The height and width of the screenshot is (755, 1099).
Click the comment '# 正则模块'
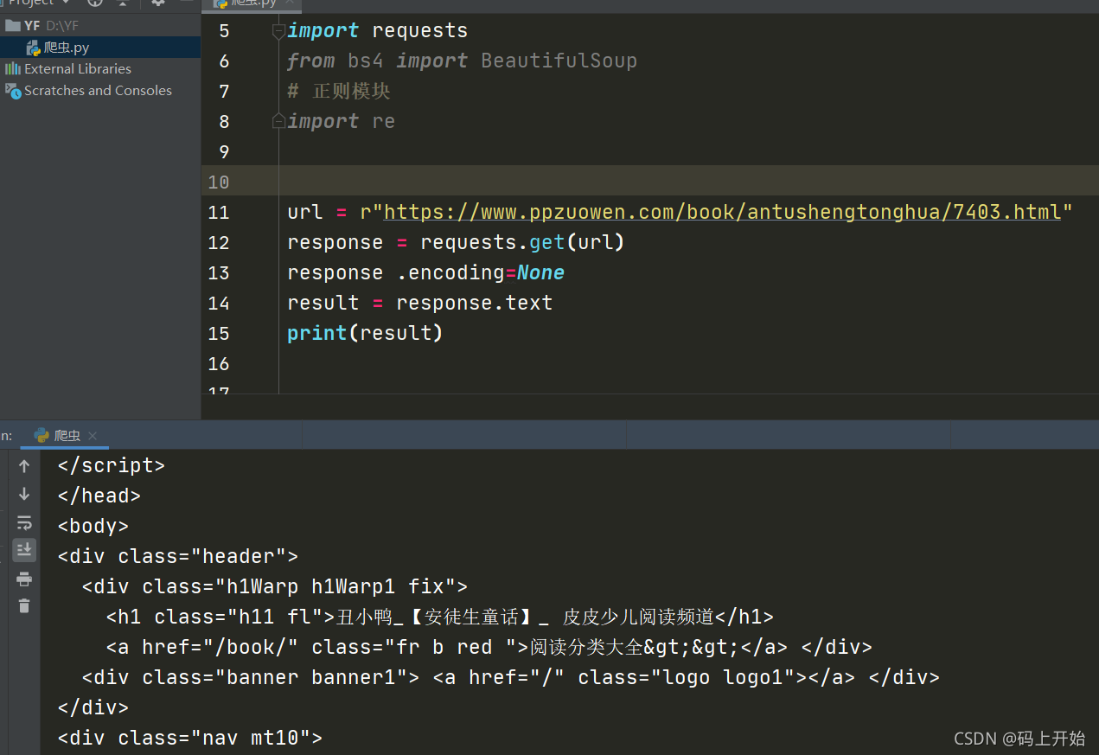pos(339,91)
